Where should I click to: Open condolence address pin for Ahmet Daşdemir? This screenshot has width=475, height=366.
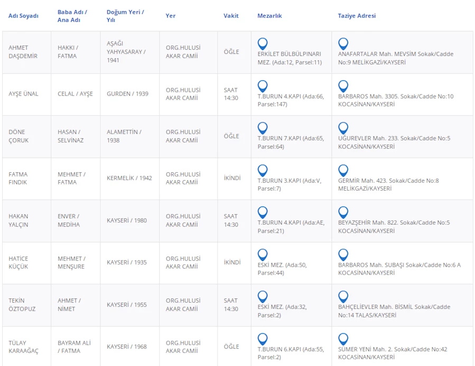(x=343, y=44)
